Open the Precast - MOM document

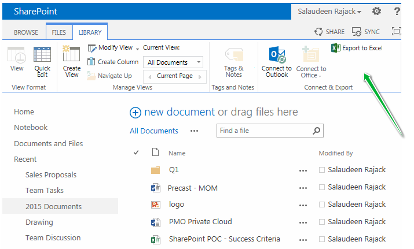coord(192,188)
